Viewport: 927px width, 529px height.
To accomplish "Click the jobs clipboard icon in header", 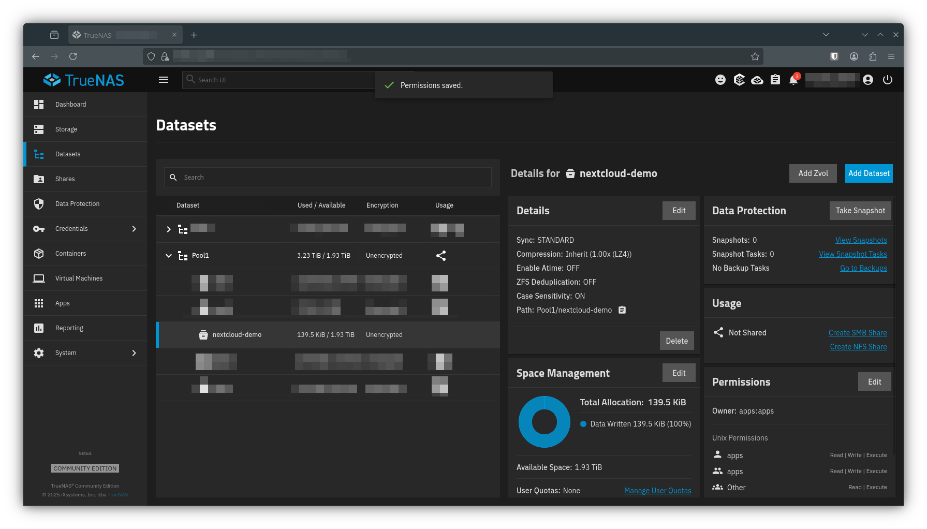I will [775, 80].
